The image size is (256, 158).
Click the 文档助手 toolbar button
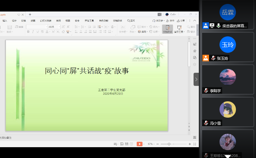pyautogui.click(x=167, y=29)
